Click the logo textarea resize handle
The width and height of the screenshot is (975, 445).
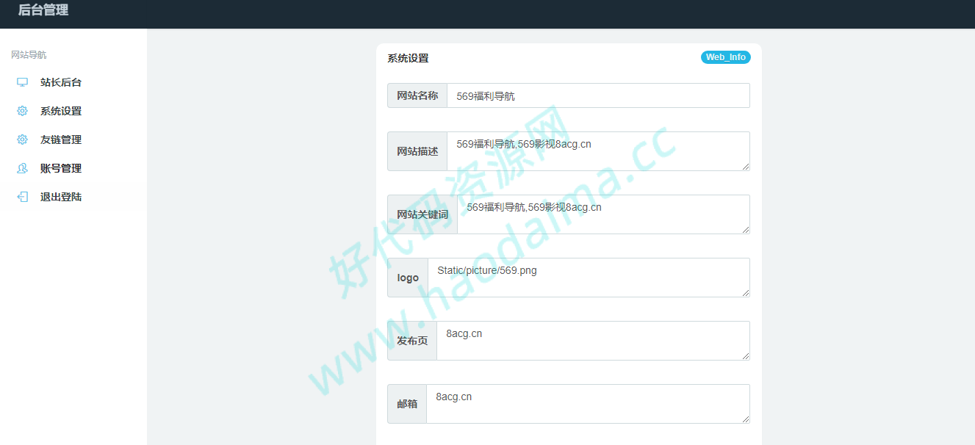pyautogui.click(x=745, y=292)
